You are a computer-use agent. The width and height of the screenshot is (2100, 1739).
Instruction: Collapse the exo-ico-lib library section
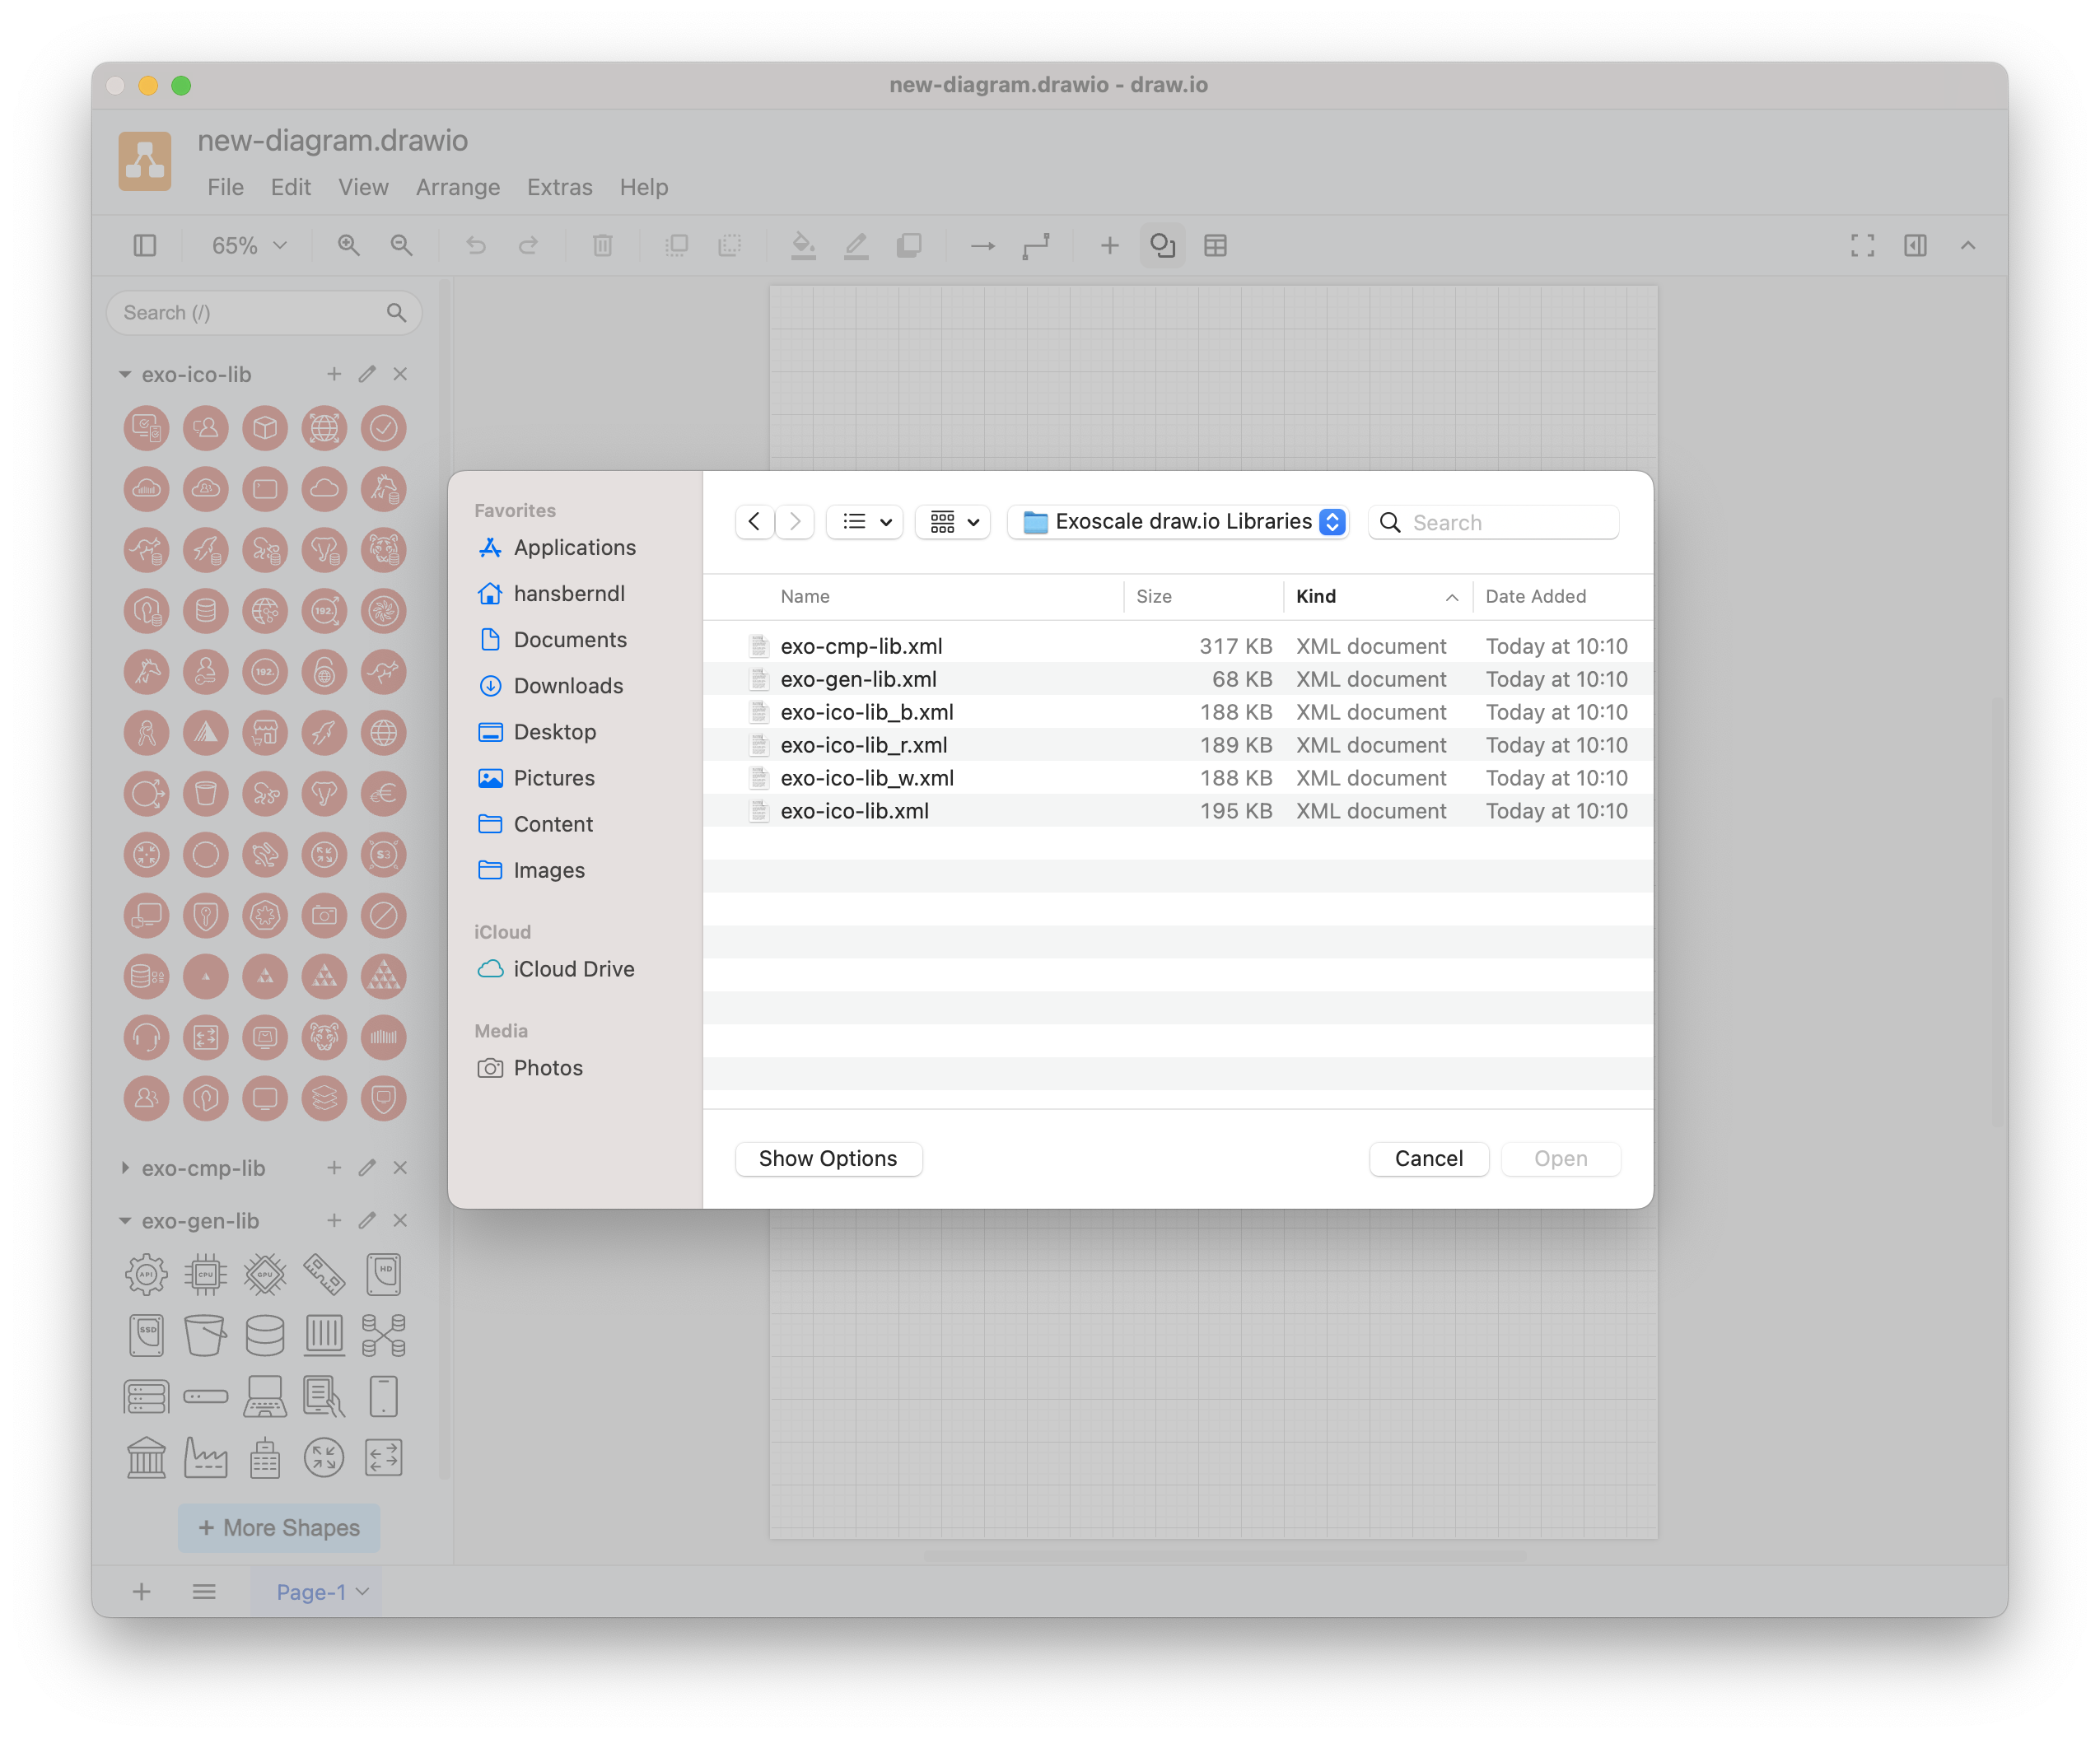124,374
